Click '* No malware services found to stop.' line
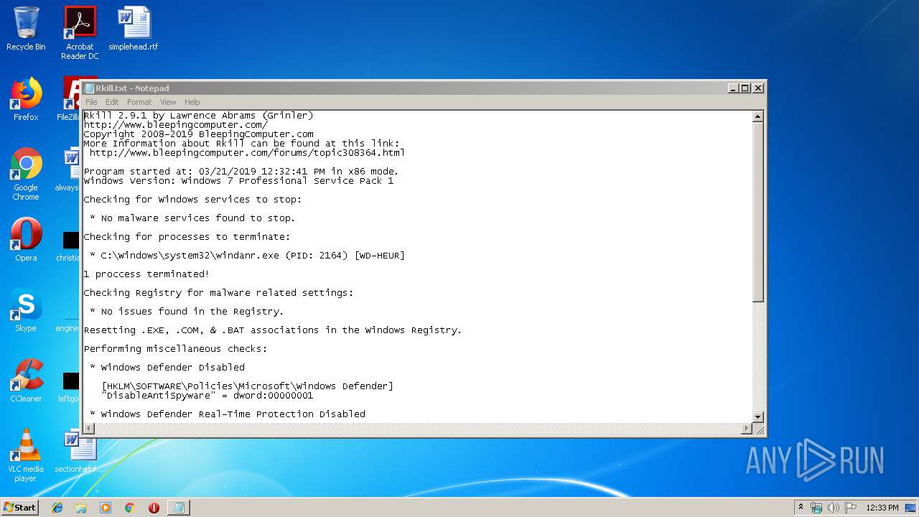 point(192,218)
